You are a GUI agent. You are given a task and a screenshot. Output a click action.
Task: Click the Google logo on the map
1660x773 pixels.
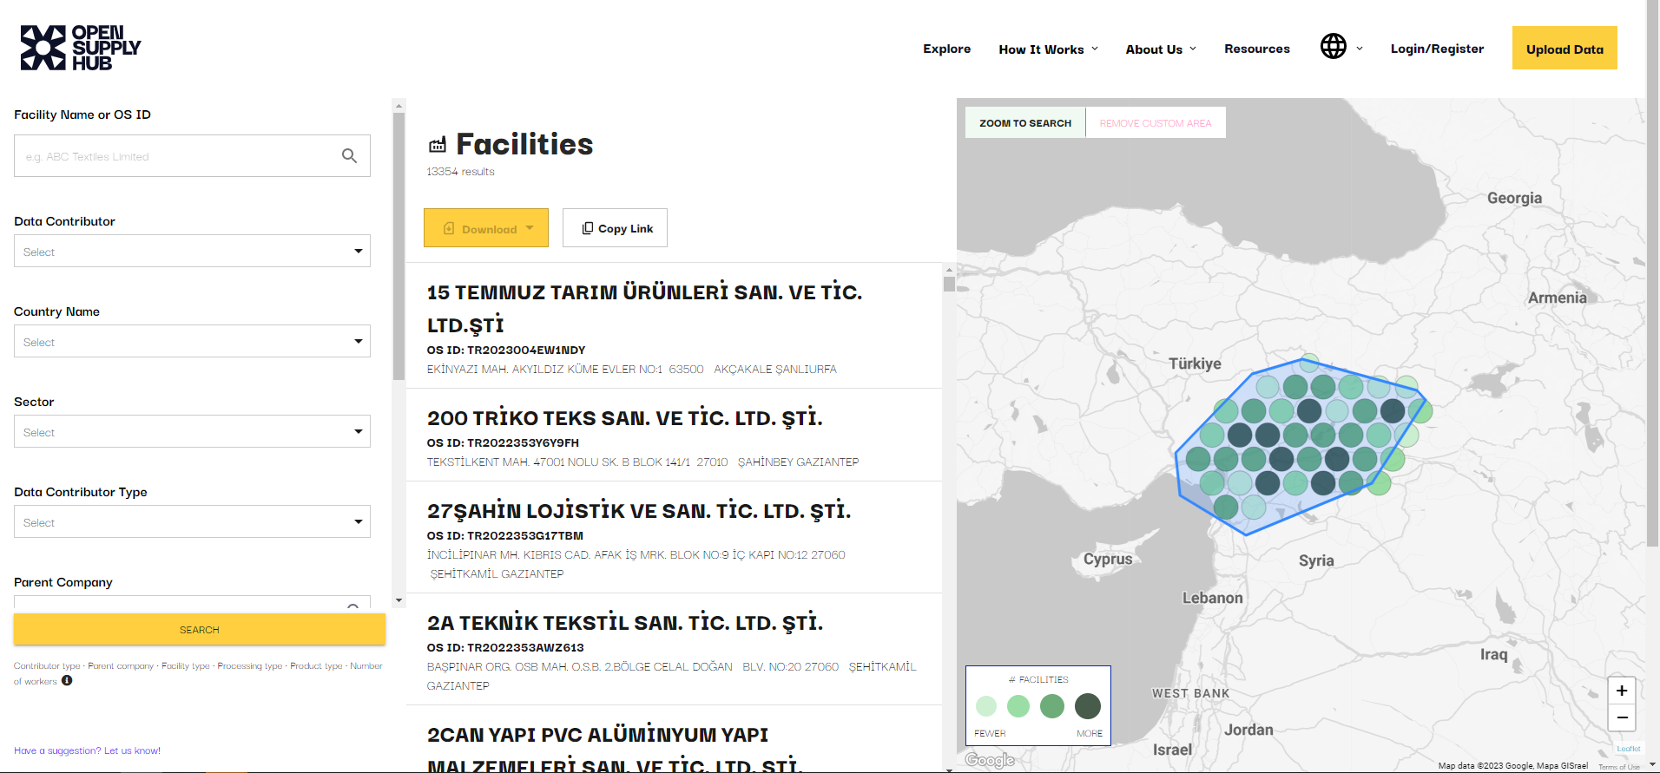coord(989,760)
